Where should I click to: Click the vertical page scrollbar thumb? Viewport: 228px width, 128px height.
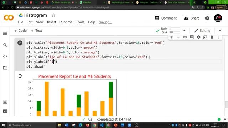226,105
